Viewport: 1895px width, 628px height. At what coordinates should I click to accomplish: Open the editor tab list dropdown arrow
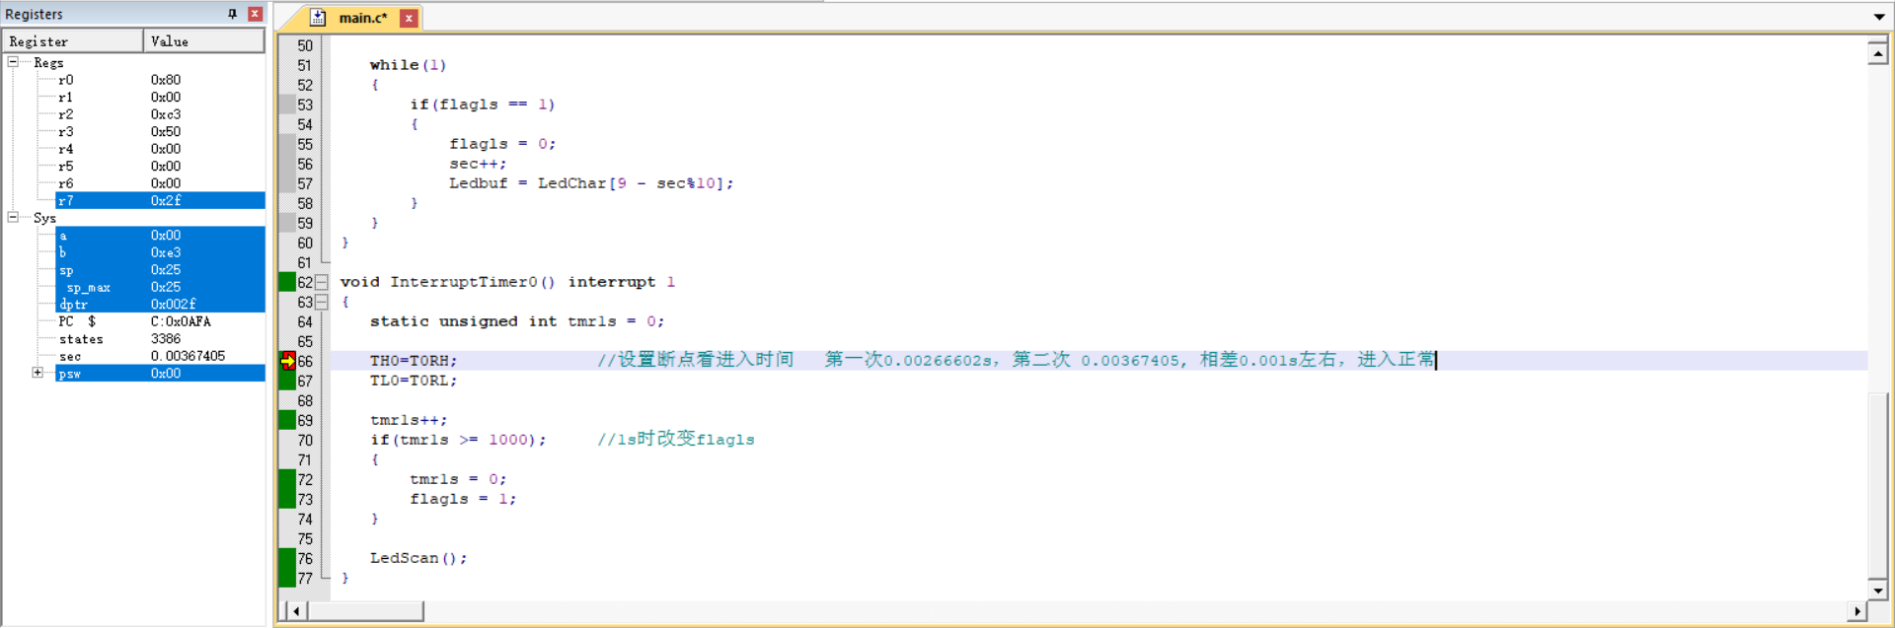click(1878, 17)
